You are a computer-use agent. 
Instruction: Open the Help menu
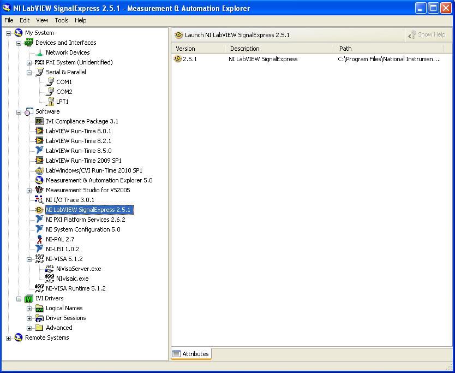coord(80,20)
